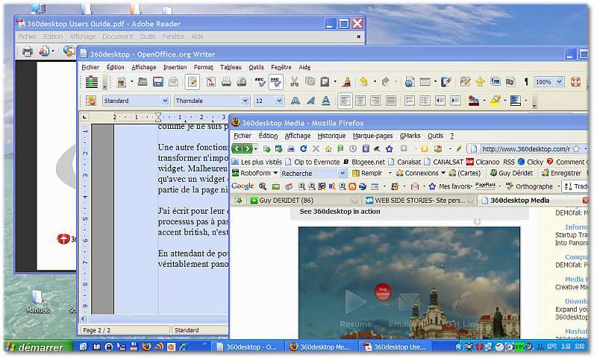Toggle Edit File mode in Writer
Viewport: 597px width, 360px height.
click(x=193, y=82)
